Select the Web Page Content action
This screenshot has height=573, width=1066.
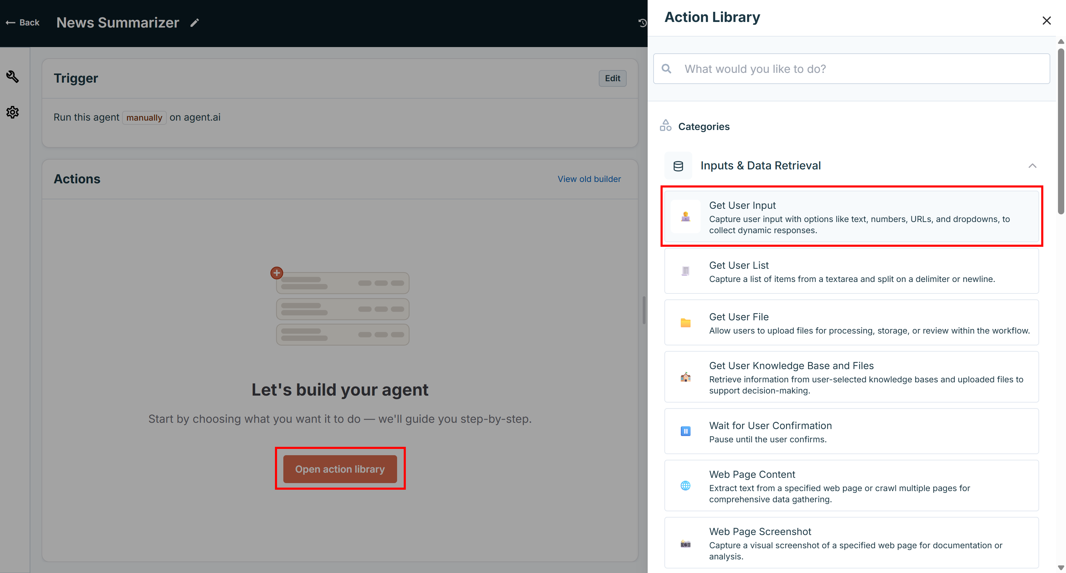[x=851, y=486]
